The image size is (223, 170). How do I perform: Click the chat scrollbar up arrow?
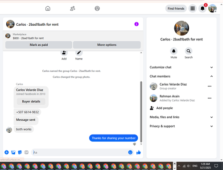[141, 53]
